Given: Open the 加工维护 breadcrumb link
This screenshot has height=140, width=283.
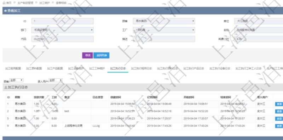Looking at the screenshot, I should [x=45, y=3].
